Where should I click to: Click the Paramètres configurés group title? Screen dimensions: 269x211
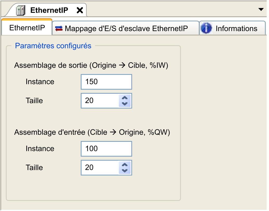click(x=53, y=46)
